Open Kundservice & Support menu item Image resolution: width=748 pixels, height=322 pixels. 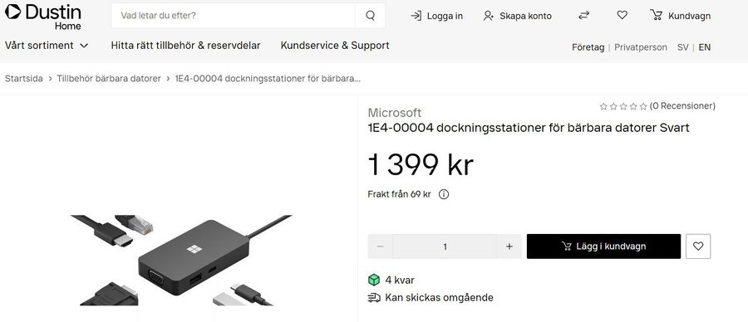(335, 46)
